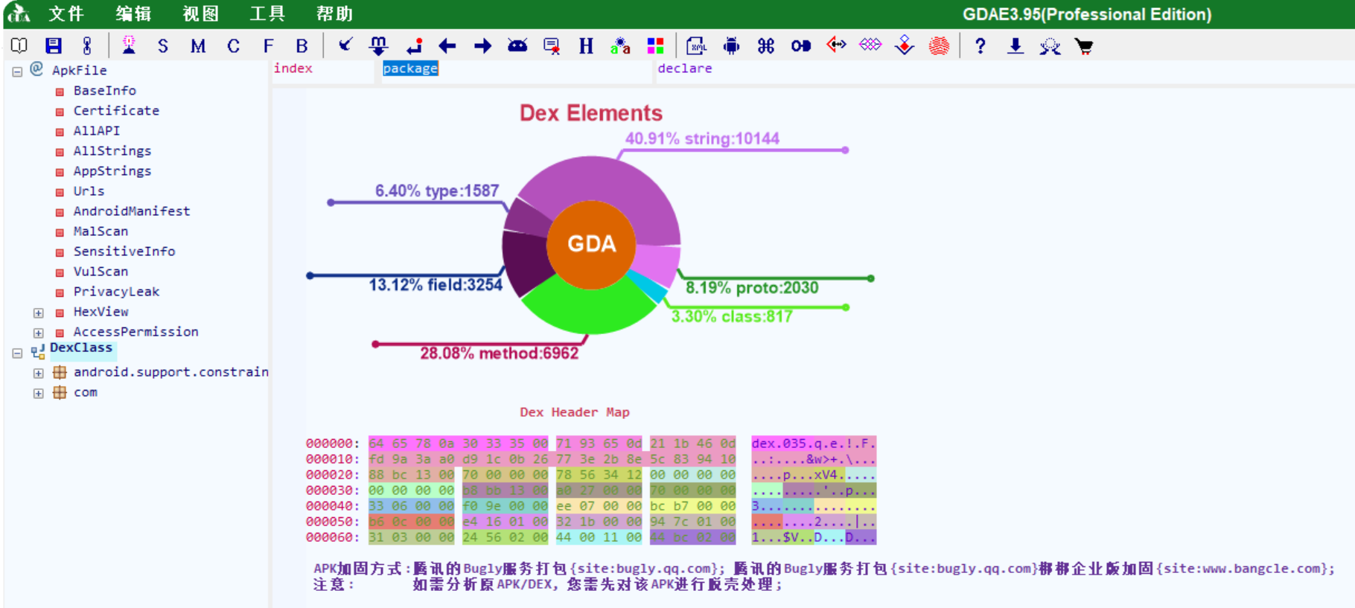Click the XML file icon
This screenshot has height=608, width=1355.
696,46
